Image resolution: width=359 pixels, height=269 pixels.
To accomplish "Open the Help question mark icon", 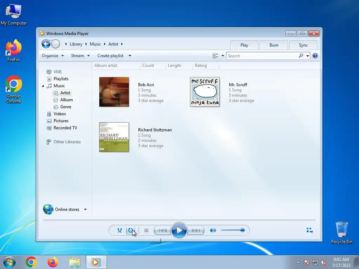I will pos(315,56).
